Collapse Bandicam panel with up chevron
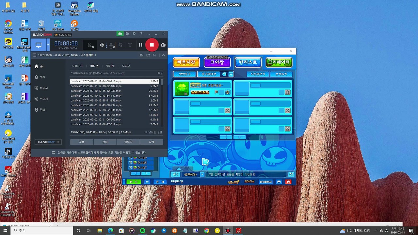 coord(163,55)
